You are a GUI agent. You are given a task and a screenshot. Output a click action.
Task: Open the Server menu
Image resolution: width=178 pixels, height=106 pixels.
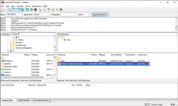click(x=28, y=6)
